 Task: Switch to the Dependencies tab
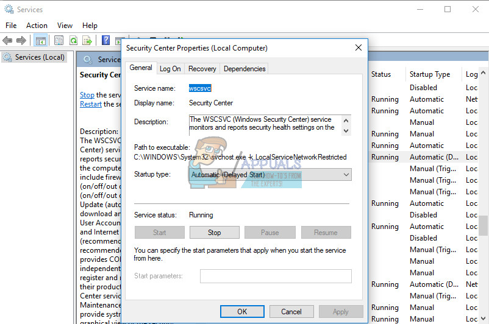coord(245,69)
